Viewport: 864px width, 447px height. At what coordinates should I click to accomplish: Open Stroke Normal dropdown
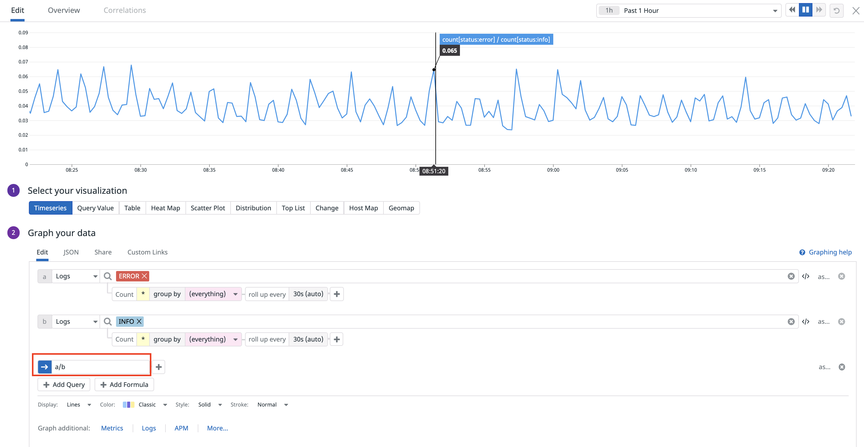[x=272, y=404]
